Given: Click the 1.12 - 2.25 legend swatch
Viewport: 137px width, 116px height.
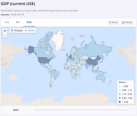Looking at the screenshot, I should tap(120, 94).
